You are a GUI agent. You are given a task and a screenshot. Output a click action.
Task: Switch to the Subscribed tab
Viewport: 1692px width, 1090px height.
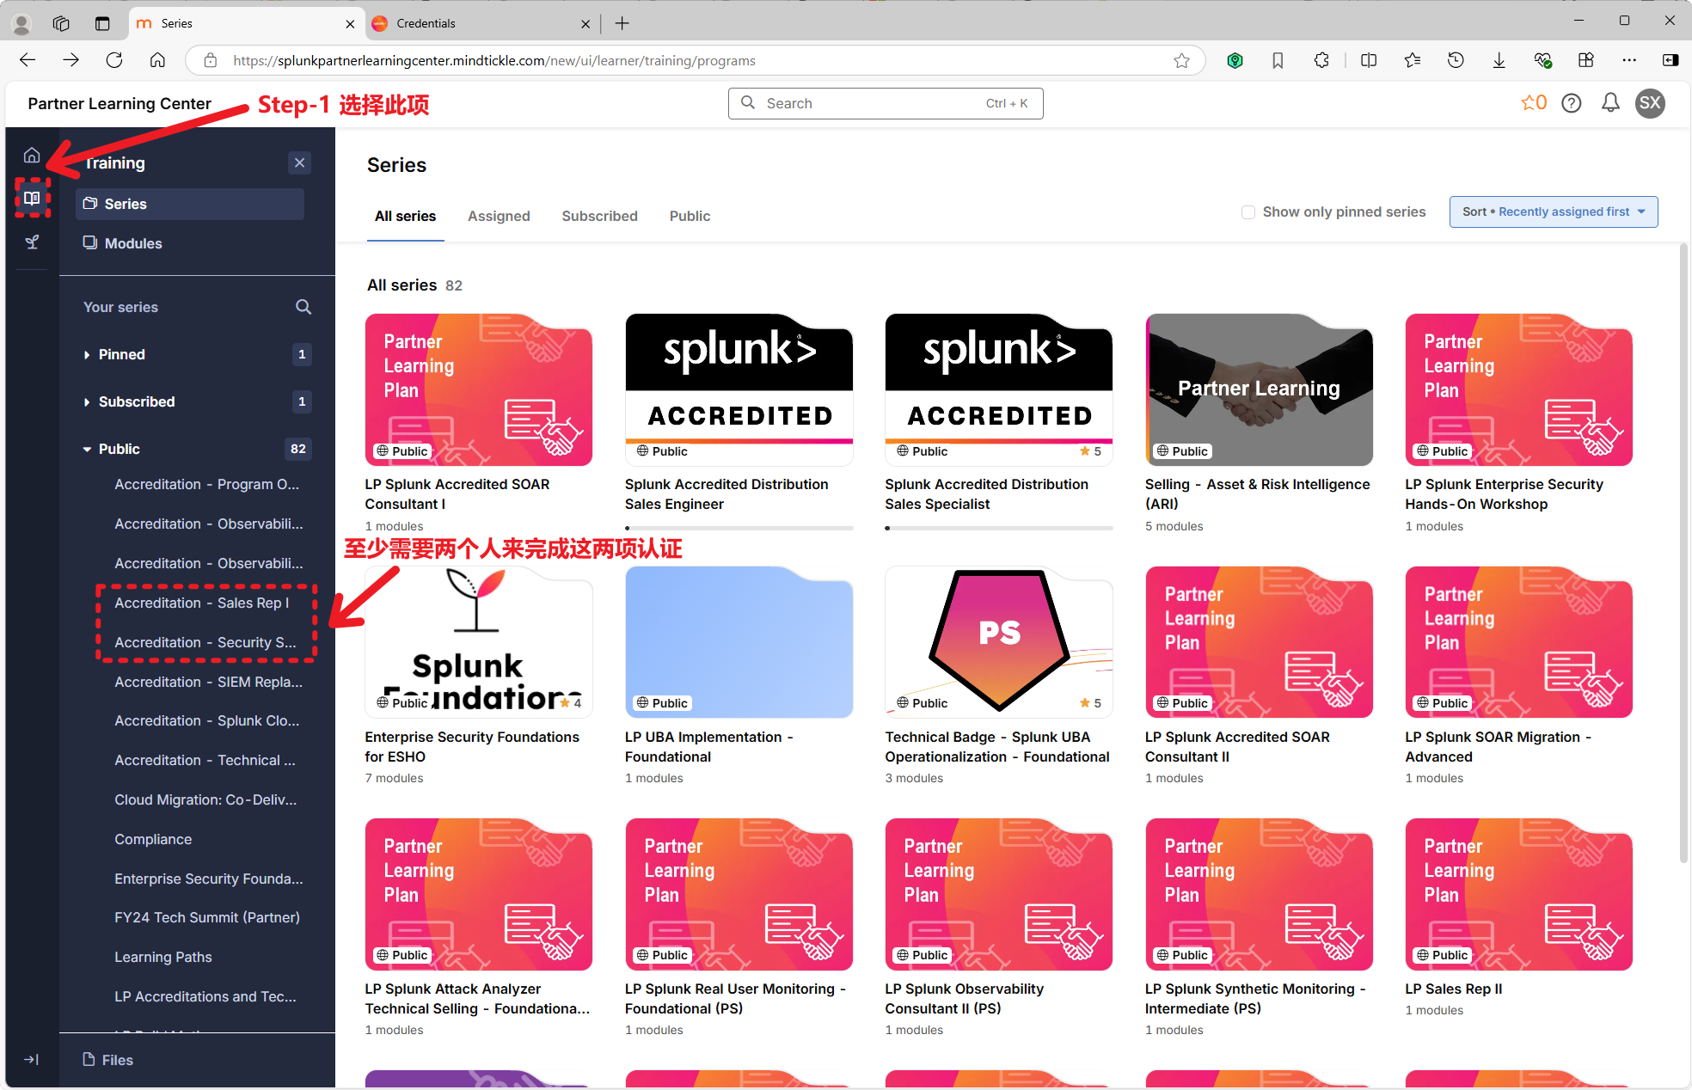pyautogui.click(x=599, y=217)
